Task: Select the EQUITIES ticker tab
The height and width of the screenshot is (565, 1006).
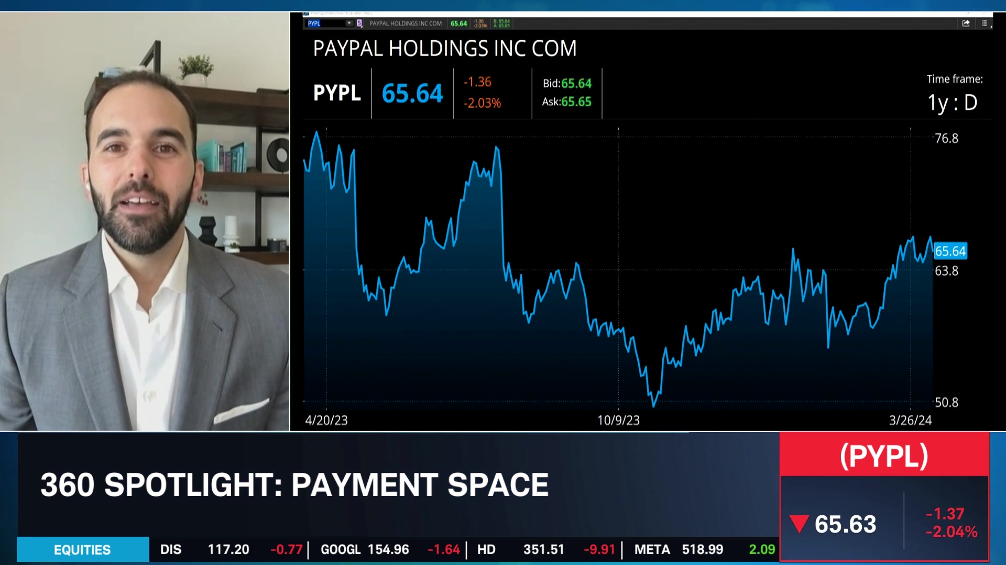Action: click(83, 550)
